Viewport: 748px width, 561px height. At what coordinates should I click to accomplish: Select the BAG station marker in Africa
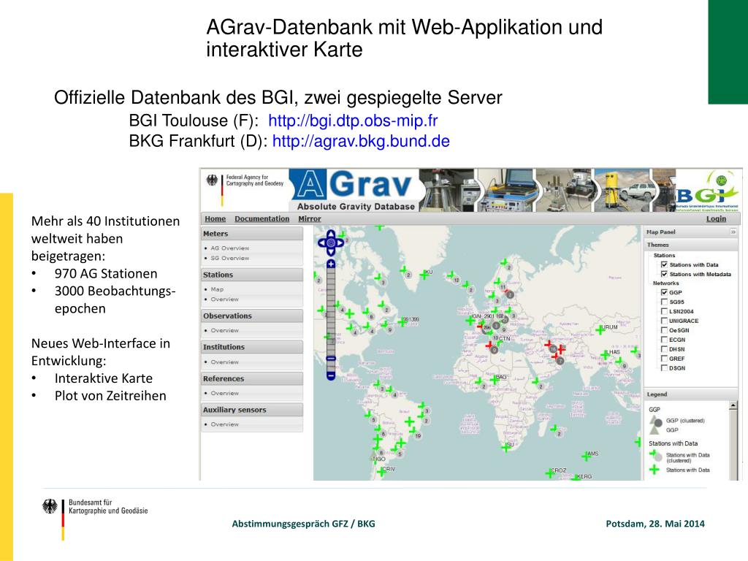[x=494, y=380]
